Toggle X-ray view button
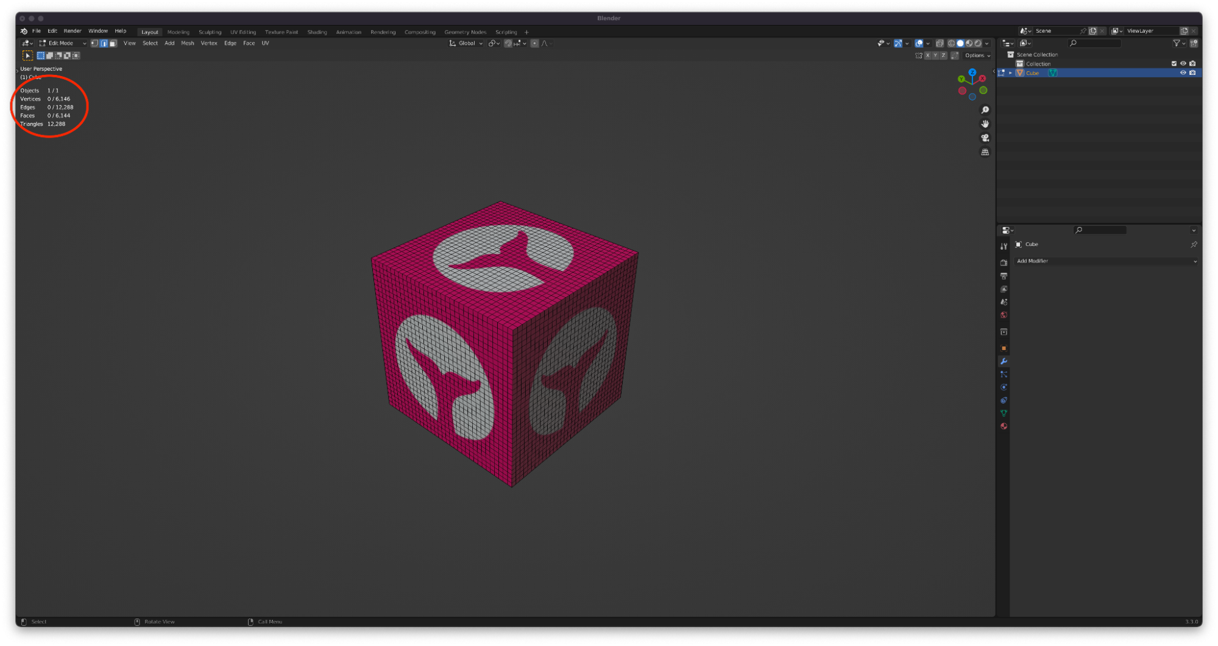This screenshot has height=646, width=1218. (x=940, y=43)
